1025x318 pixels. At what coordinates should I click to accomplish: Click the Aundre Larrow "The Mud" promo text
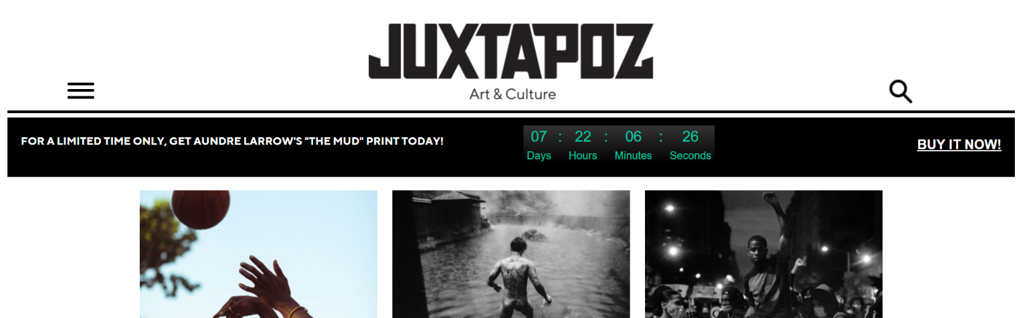click(x=232, y=141)
